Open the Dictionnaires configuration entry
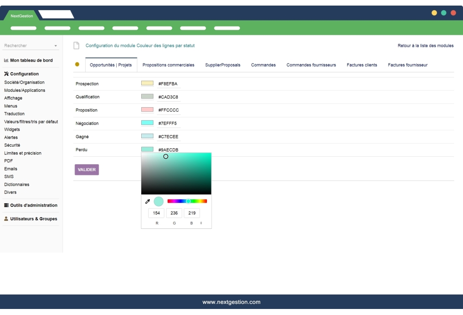This screenshot has height=315, width=463. click(17, 184)
